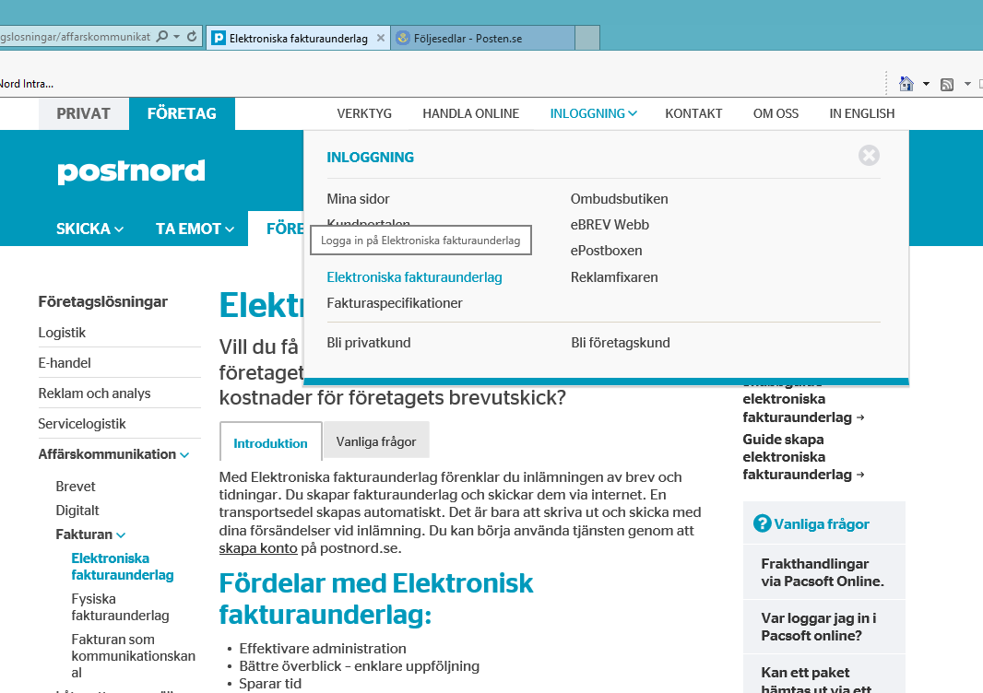The image size is (983, 693).
Task: Expand the TA EMOT navigation dropdown
Action: tap(195, 229)
